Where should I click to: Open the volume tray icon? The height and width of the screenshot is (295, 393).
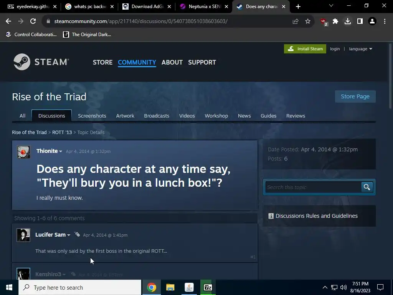point(343,287)
